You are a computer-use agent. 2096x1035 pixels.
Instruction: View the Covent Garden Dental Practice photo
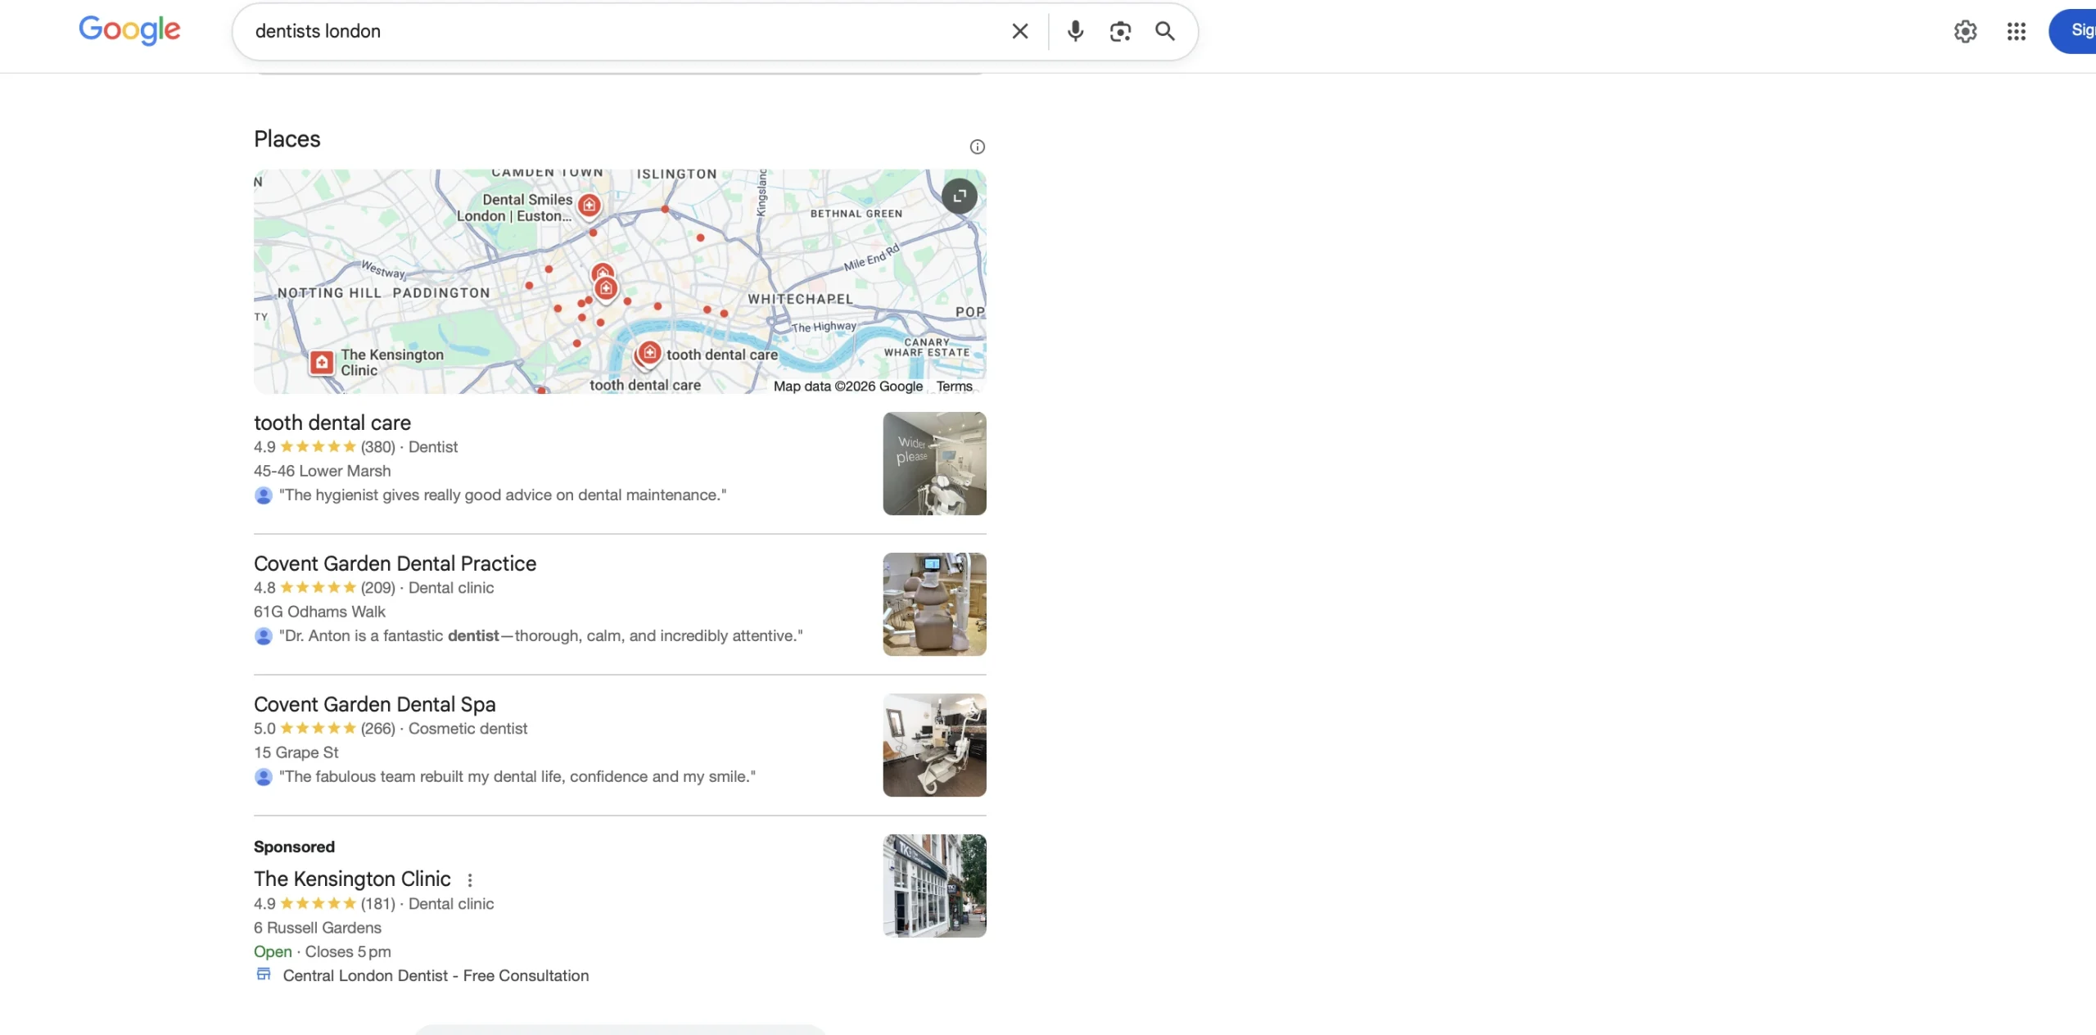pos(934,604)
